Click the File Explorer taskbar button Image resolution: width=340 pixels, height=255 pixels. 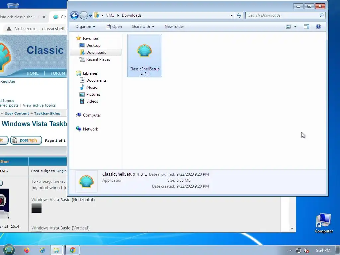click(56, 250)
